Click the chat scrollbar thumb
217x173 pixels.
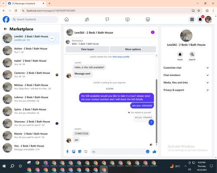(x=156, y=111)
